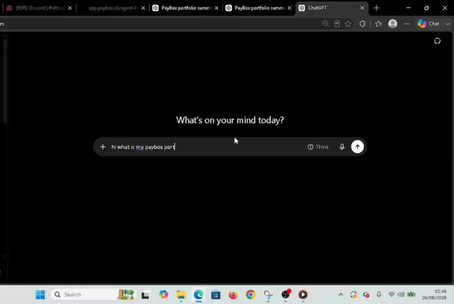The width and height of the screenshot is (454, 304).
Task: Open Snipping Tool from the taskbar
Action: pos(268,295)
